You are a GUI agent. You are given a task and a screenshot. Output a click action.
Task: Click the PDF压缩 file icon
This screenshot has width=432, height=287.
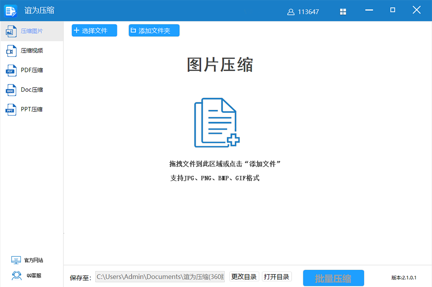tap(11, 70)
